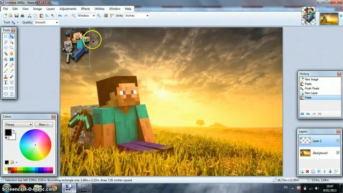Select the Zoom tool in Tools panel
This screenshot has width=343, height=193.
coord(11,48)
